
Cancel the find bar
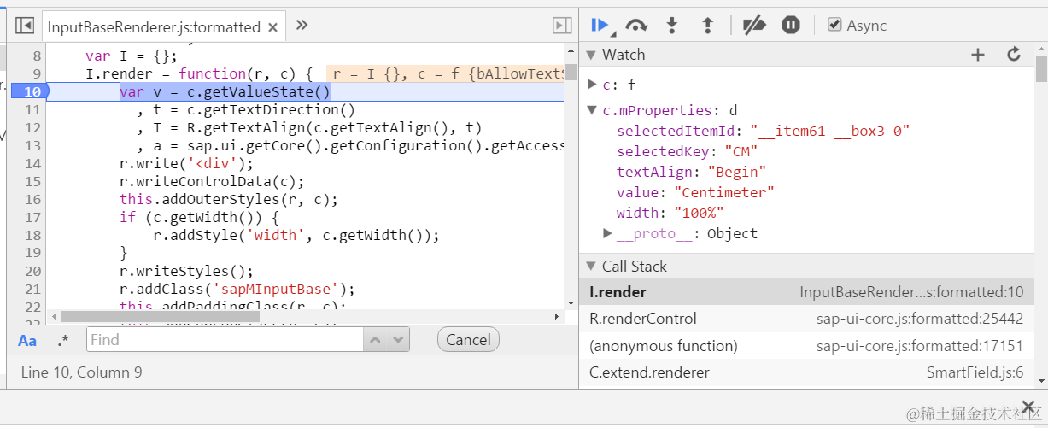[468, 340]
